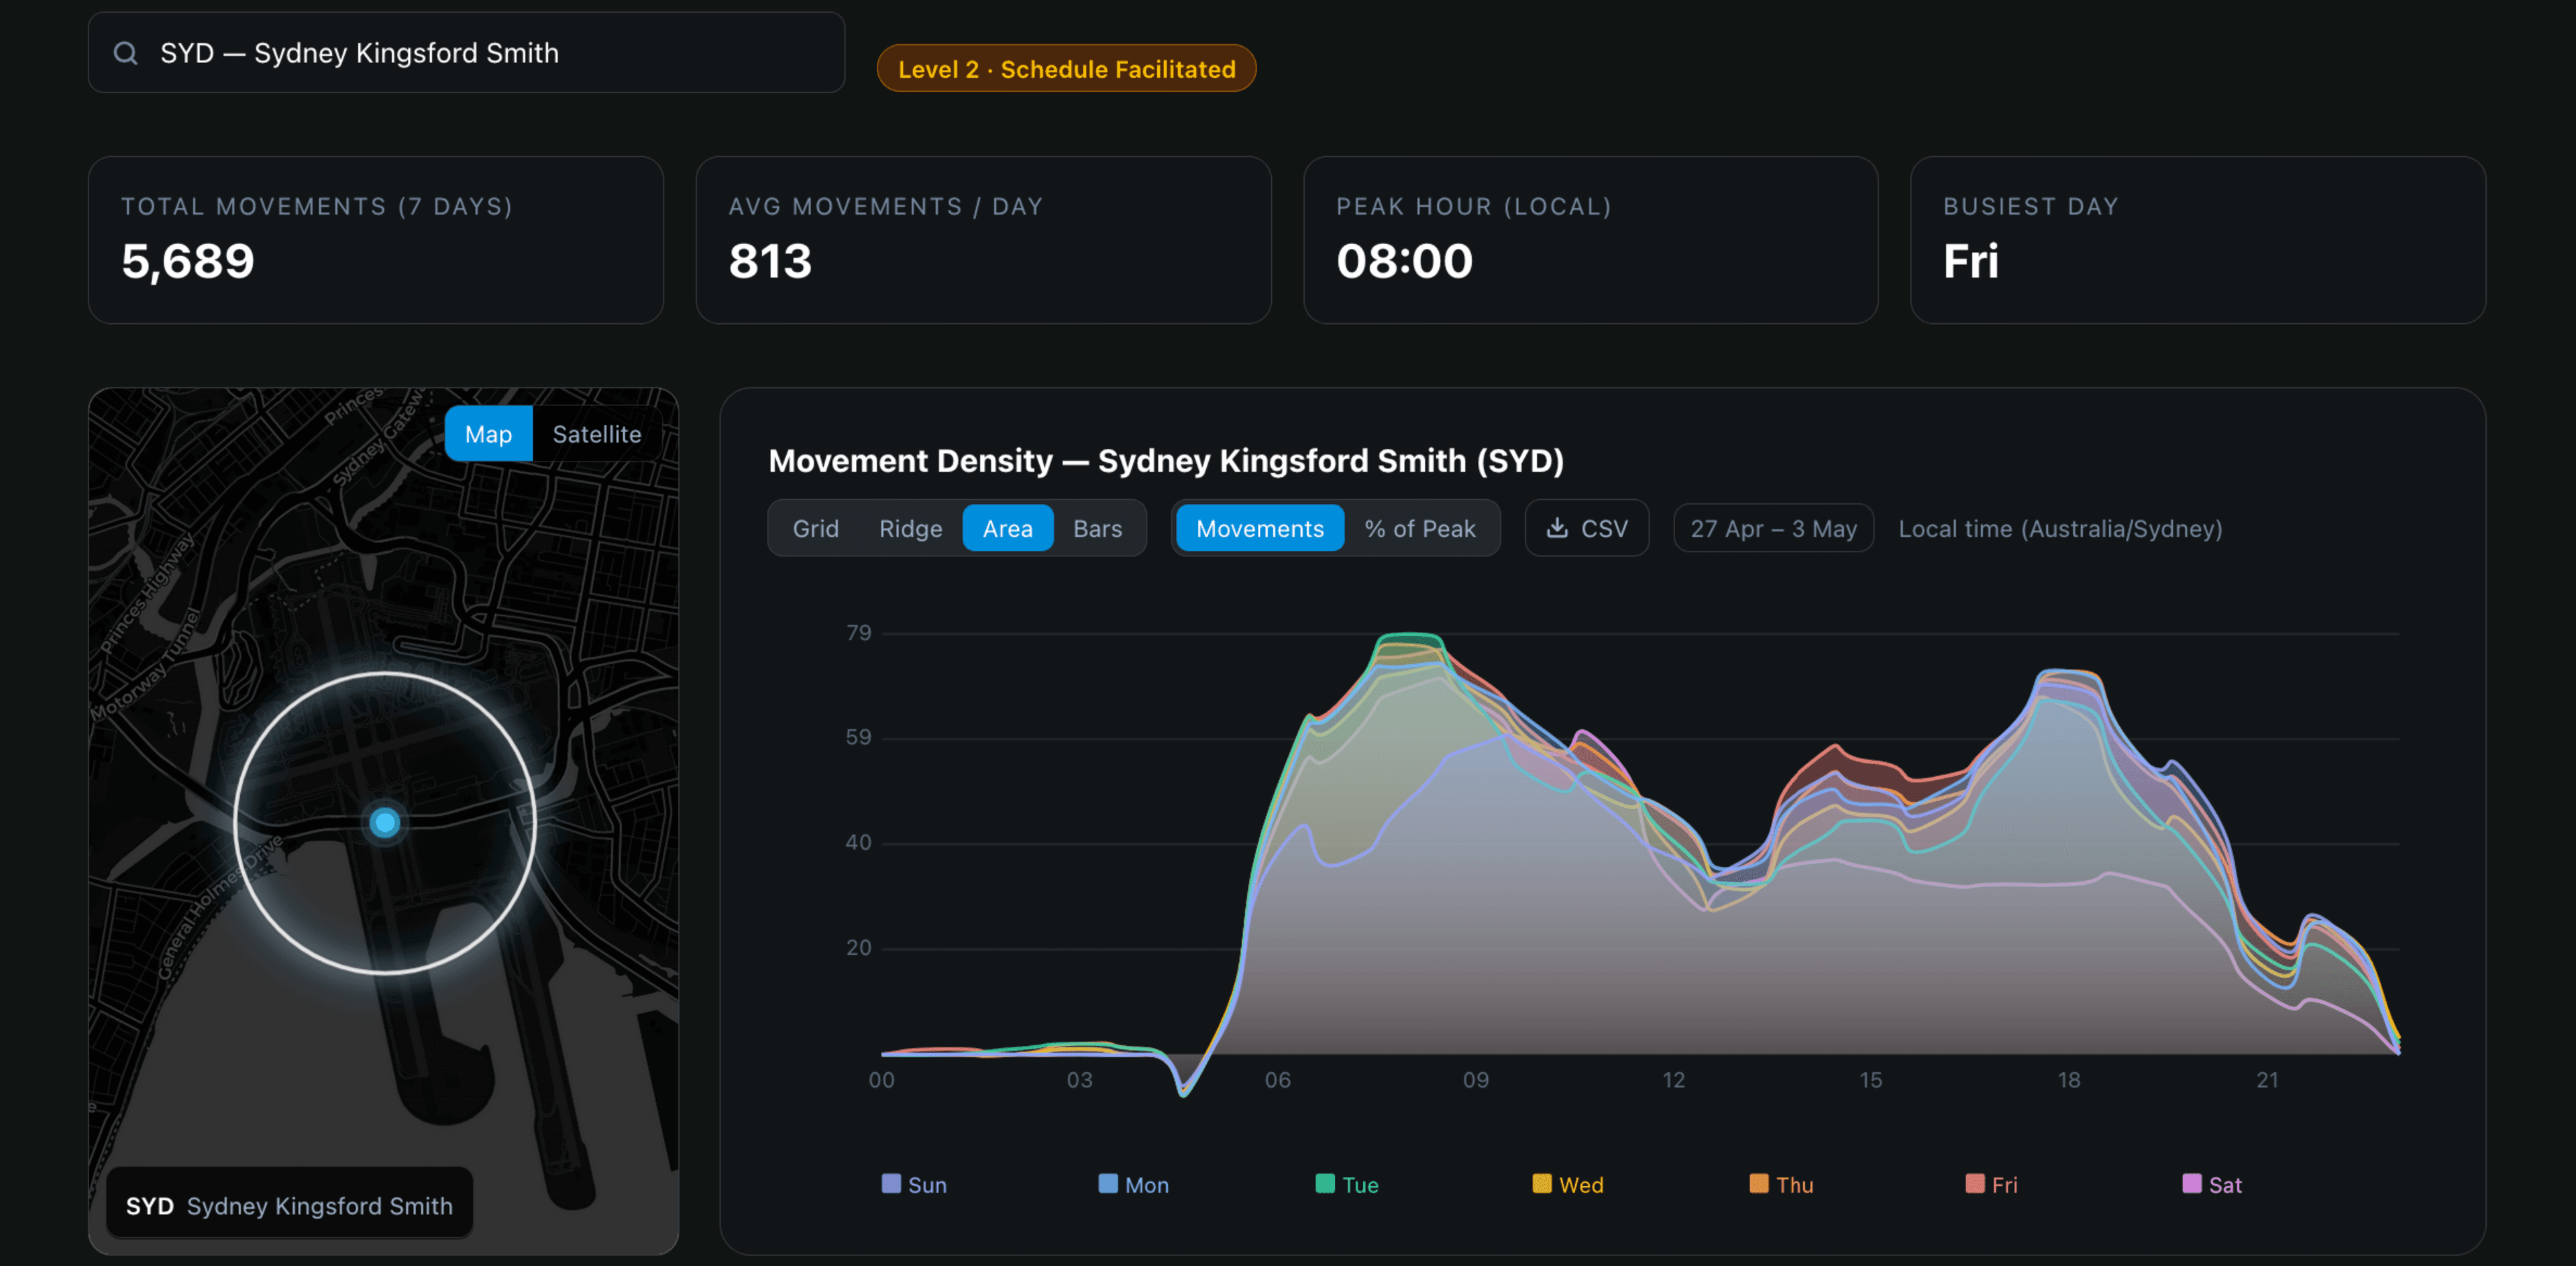2576x1266 pixels.
Task: Click the 09 hour axis label
Action: (x=1476, y=1080)
